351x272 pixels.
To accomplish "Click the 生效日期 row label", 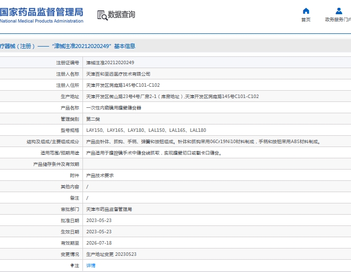I will tap(70, 232).
